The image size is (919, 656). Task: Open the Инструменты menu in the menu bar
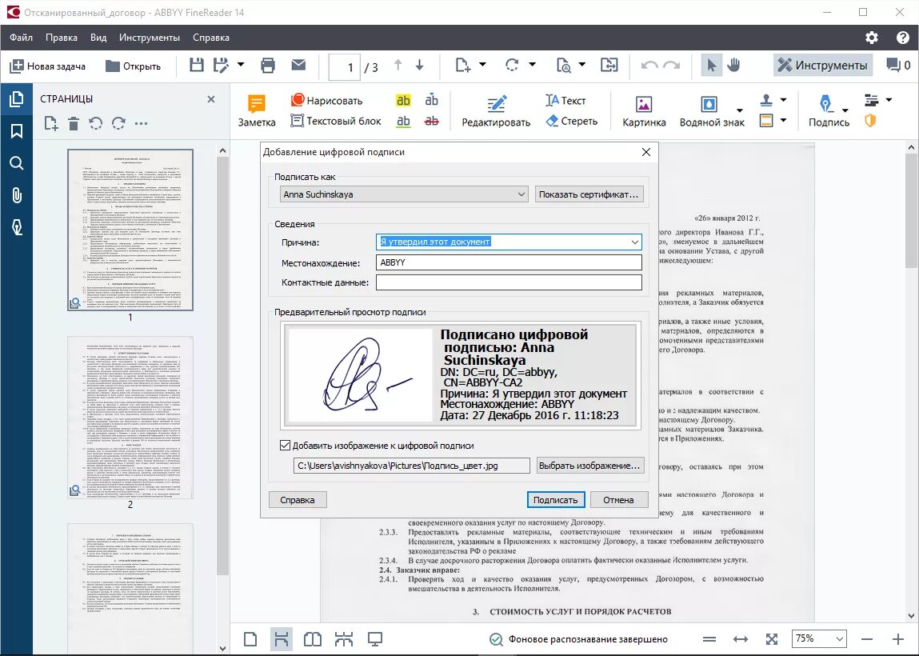tap(150, 38)
